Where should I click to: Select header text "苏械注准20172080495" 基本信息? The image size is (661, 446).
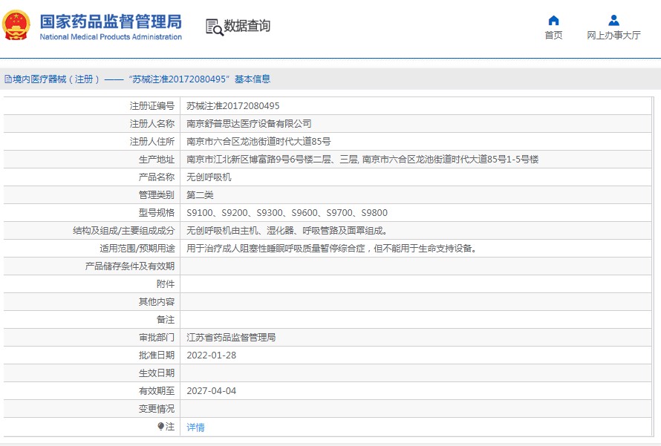click(200, 79)
